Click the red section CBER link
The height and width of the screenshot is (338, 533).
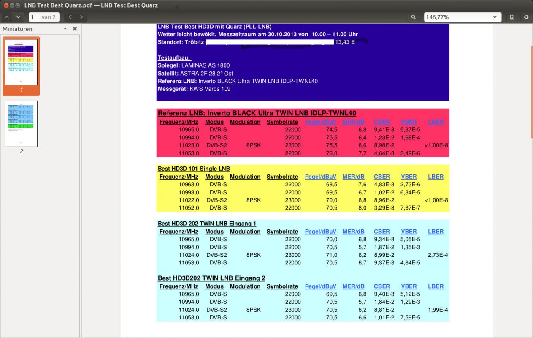[x=381, y=122]
